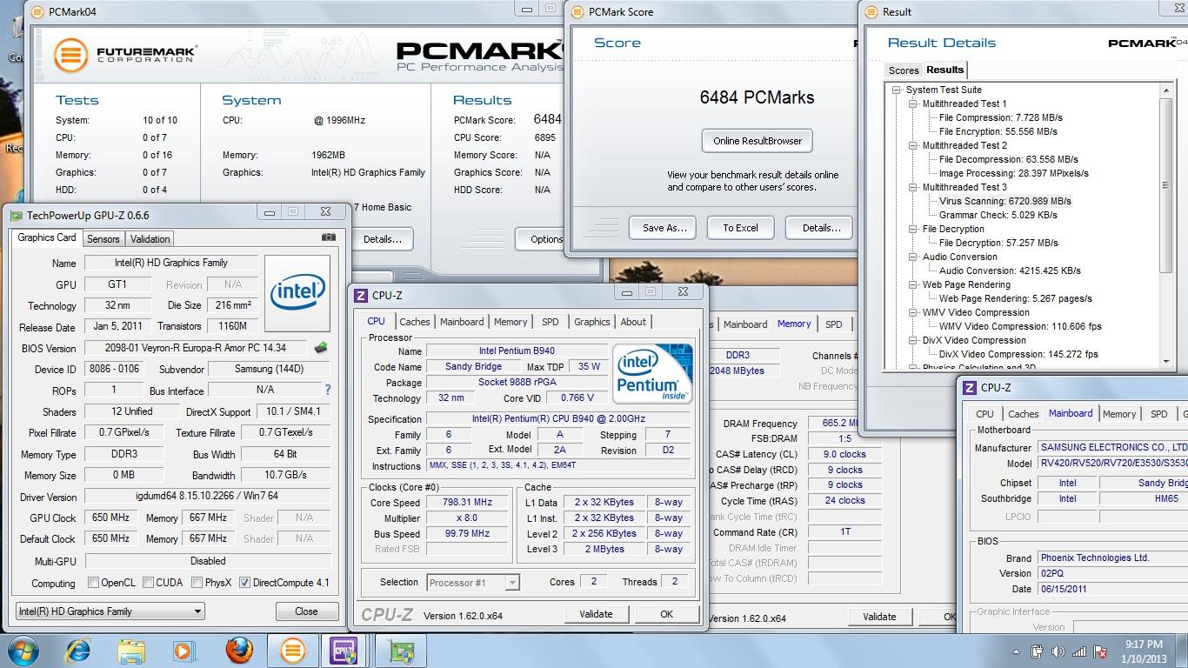Click the power plug tray icon
The width and height of the screenshot is (1188, 668).
(x=1037, y=651)
